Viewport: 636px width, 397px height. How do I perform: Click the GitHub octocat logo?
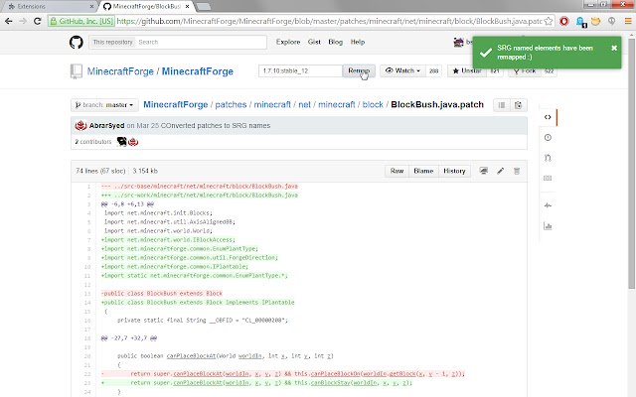[77, 42]
